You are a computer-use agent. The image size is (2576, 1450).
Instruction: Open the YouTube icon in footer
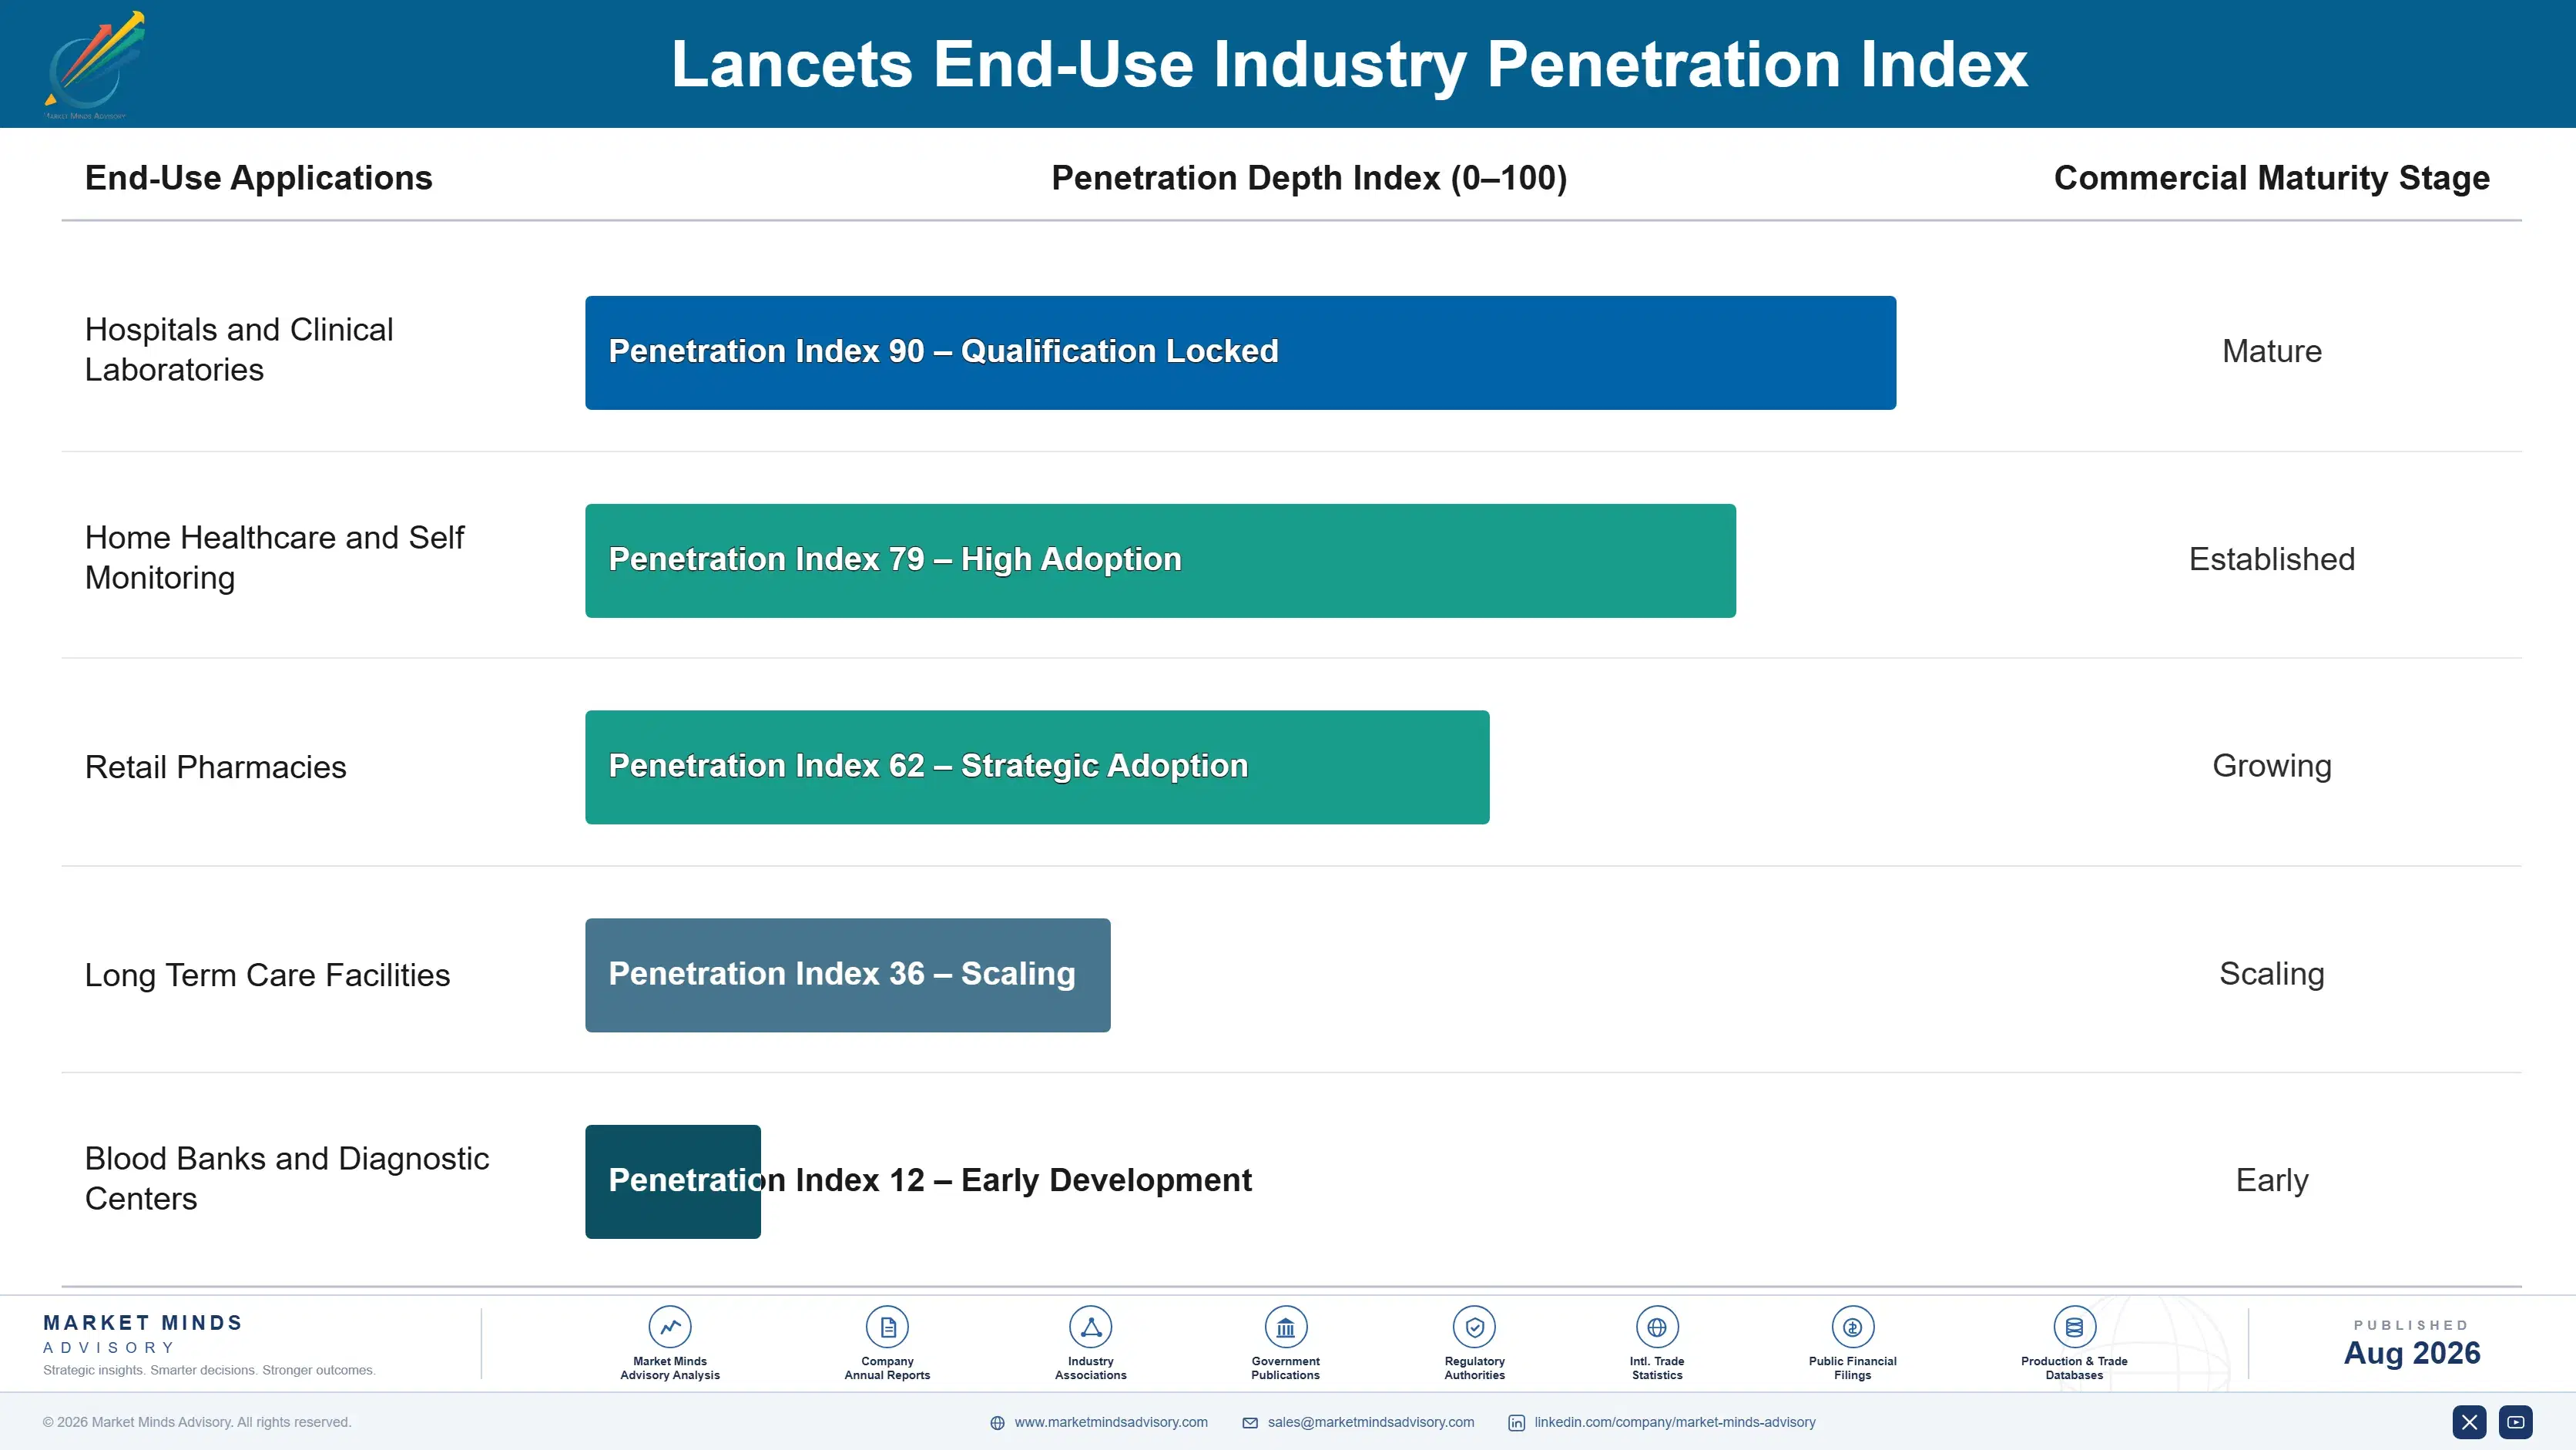[x=2516, y=1422]
